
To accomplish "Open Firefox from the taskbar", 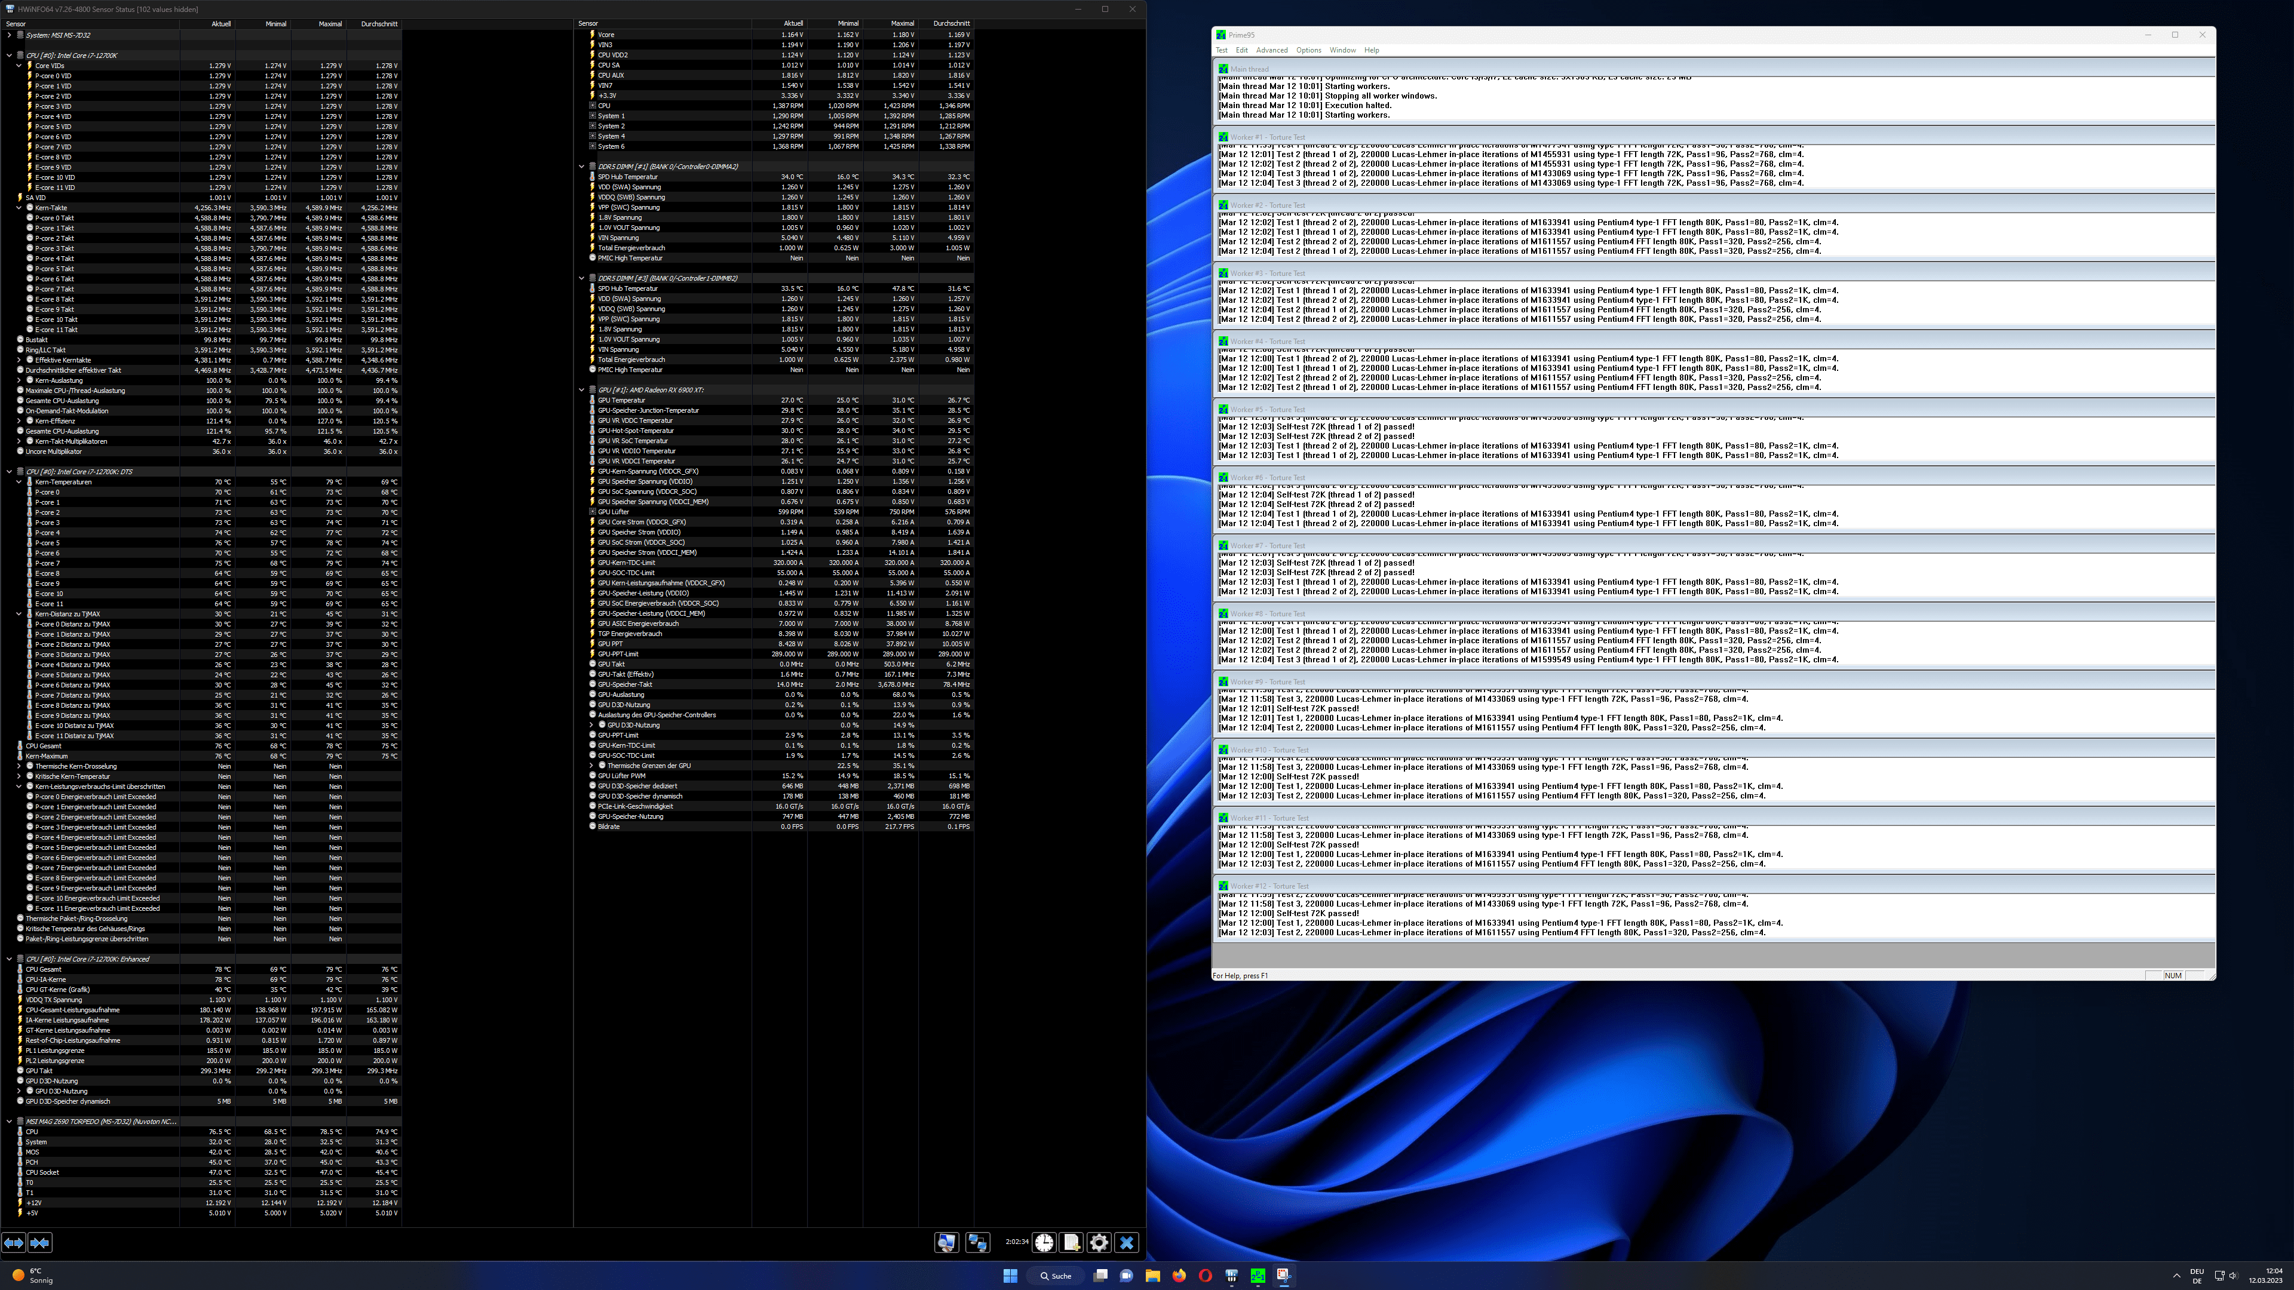I will click(1179, 1276).
